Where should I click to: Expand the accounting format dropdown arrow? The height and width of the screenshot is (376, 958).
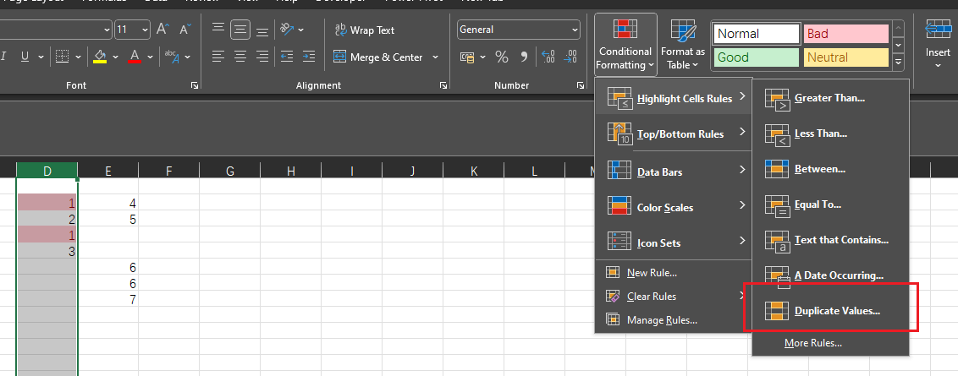point(483,57)
